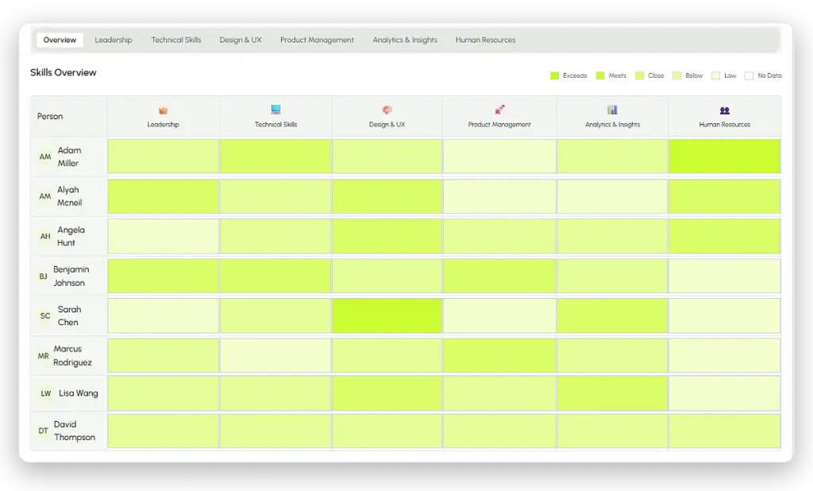Click the Below legend color swatch
The height and width of the screenshot is (491, 813).
(676, 75)
